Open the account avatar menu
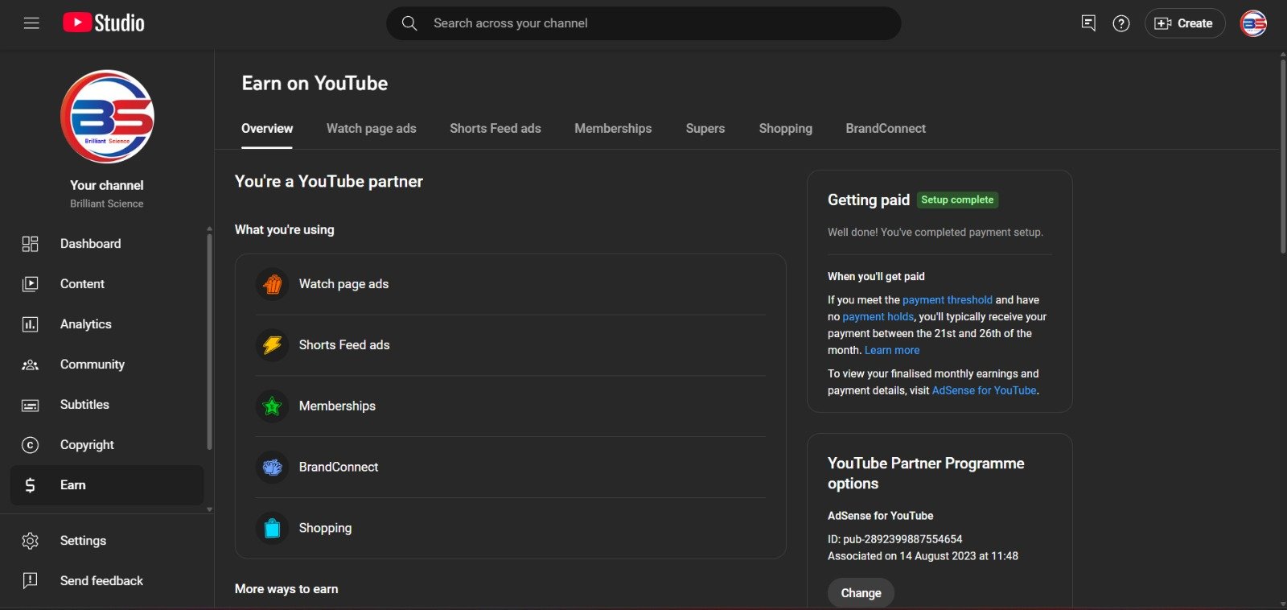 click(1253, 23)
